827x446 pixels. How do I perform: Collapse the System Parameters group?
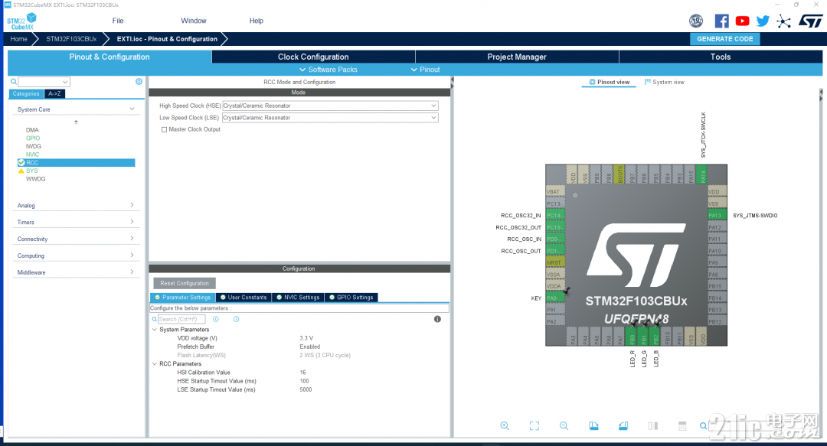point(155,330)
